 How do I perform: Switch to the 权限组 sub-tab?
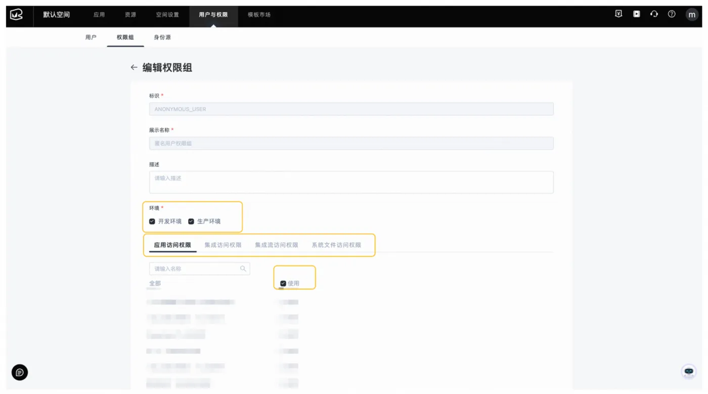pos(125,37)
